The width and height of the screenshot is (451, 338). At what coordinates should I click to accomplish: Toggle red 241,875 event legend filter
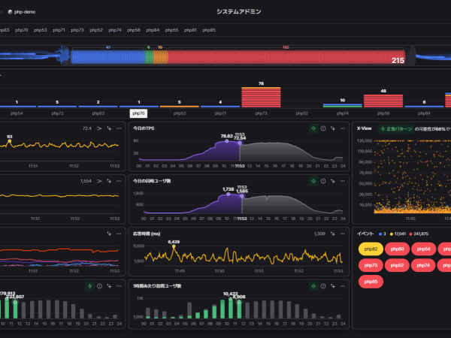point(419,234)
